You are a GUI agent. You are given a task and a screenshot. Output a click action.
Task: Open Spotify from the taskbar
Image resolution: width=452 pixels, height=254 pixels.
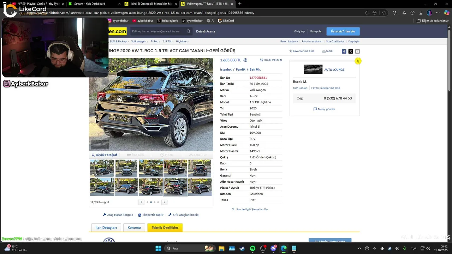tap(252, 248)
